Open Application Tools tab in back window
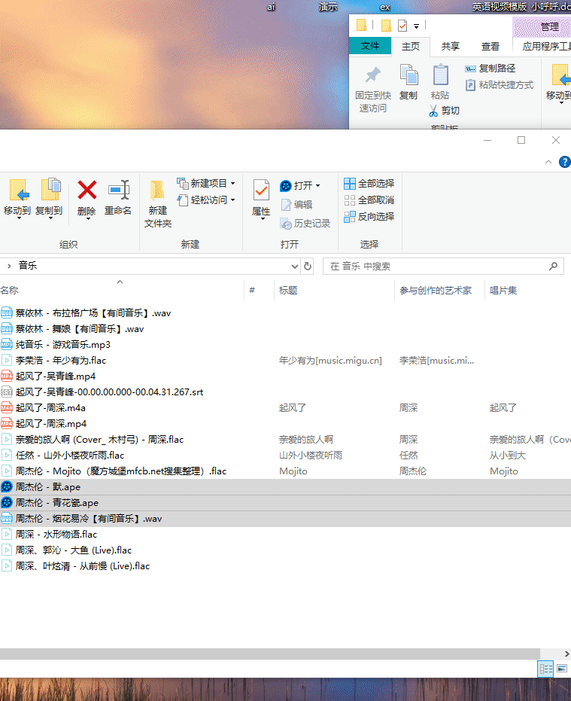Screen dimensions: 571x701 tap(546, 47)
